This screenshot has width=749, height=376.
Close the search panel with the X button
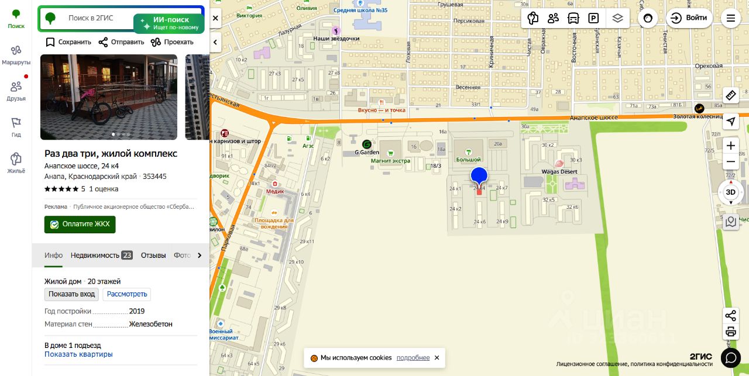215,18
